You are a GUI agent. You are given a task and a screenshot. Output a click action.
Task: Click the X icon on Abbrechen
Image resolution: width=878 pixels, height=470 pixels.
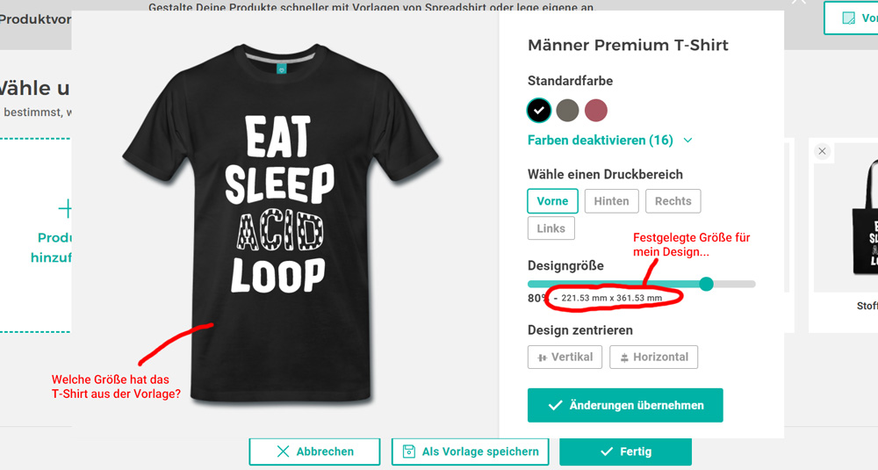pyautogui.click(x=283, y=452)
